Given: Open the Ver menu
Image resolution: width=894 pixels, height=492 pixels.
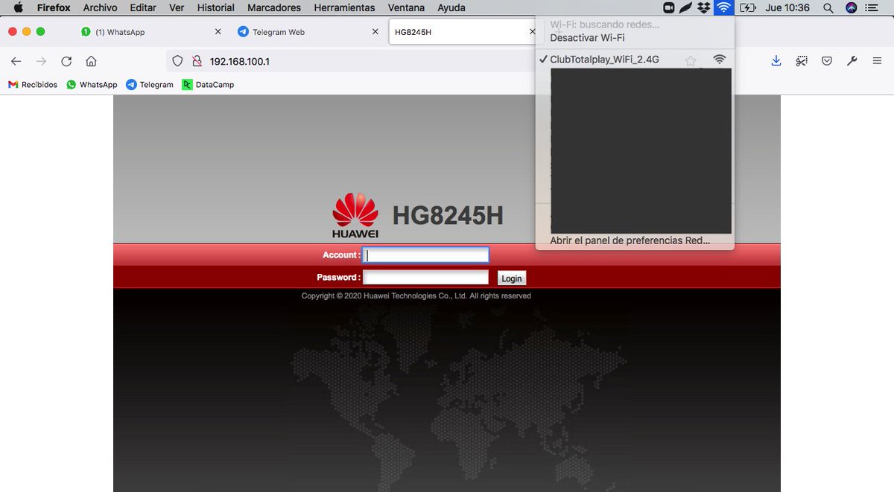Looking at the screenshot, I should [177, 7].
